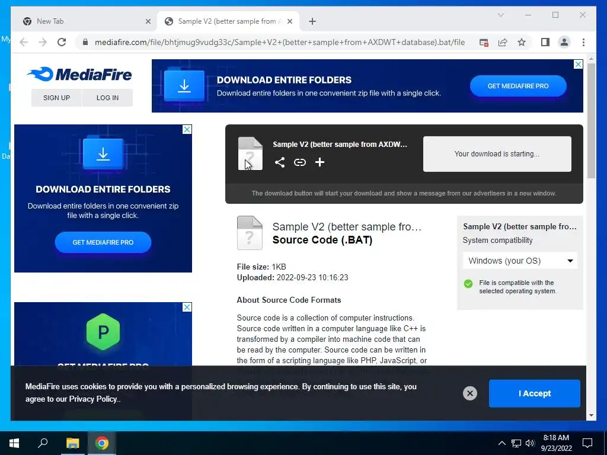Click scrollbar down arrow

pyautogui.click(x=591, y=415)
